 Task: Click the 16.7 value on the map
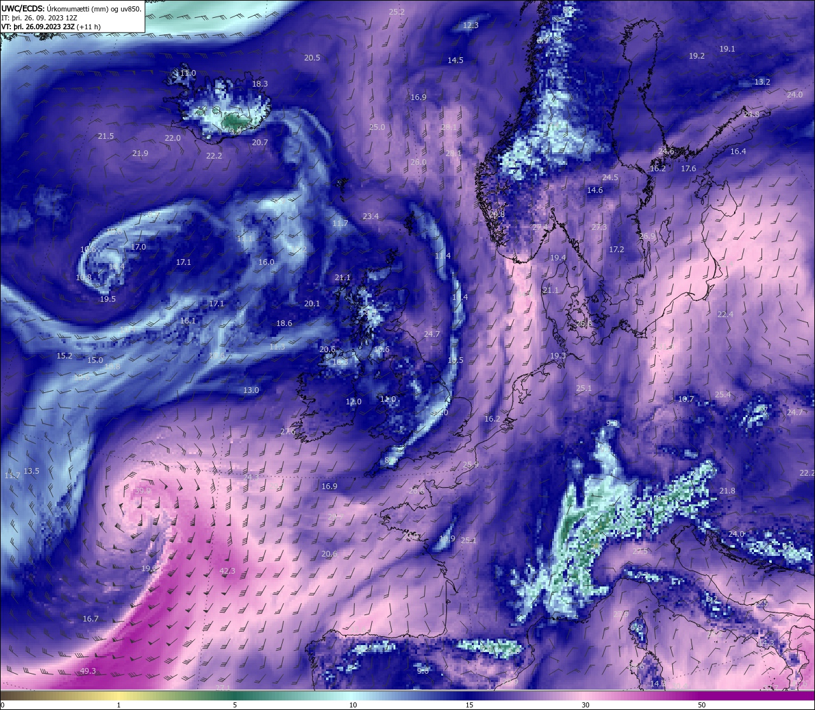point(90,619)
